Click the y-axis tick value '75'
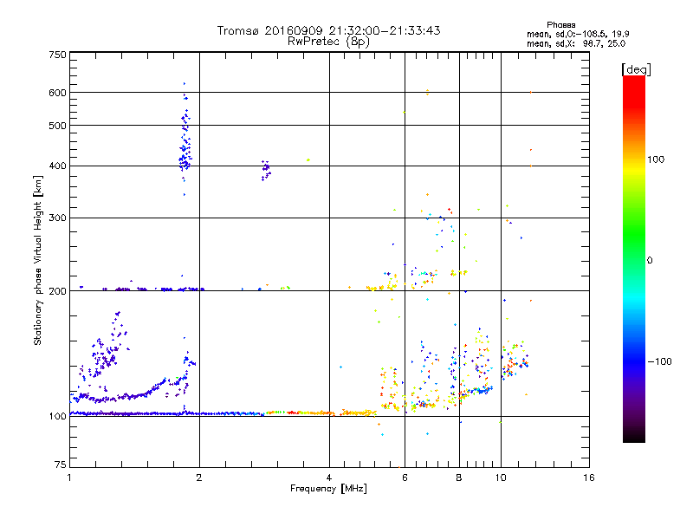 click(x=61, y=465)
